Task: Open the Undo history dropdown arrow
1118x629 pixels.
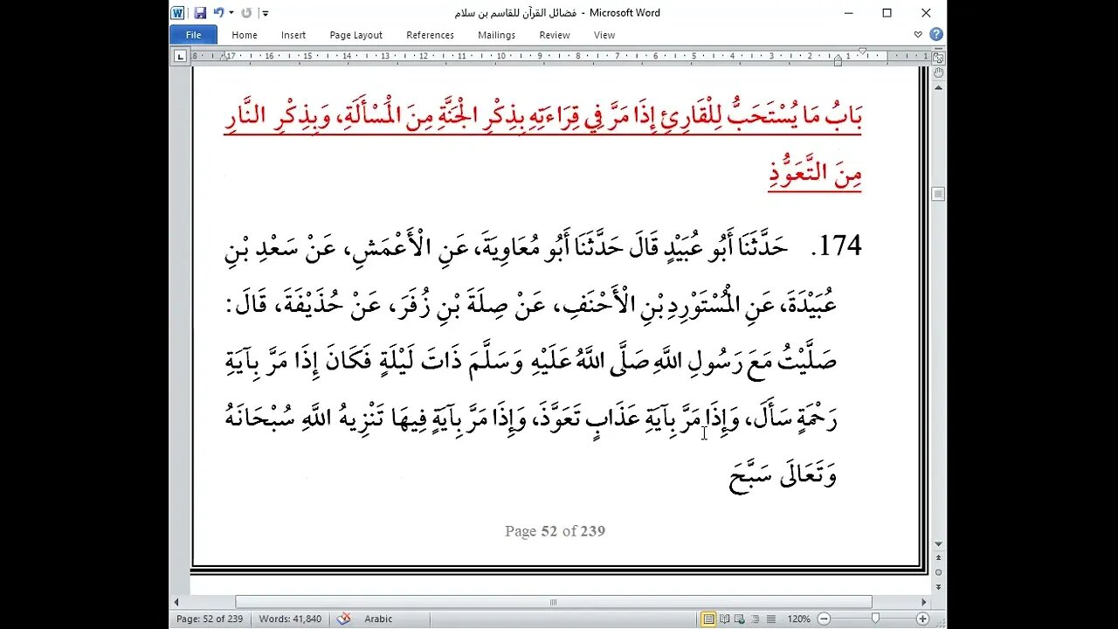Action: tap(231, 13)
